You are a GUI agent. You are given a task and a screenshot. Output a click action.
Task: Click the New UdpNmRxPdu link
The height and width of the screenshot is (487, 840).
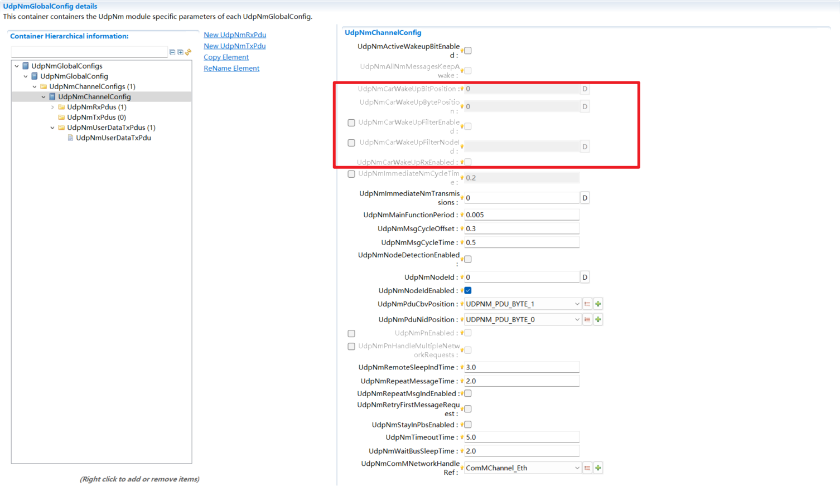[234, 35]
